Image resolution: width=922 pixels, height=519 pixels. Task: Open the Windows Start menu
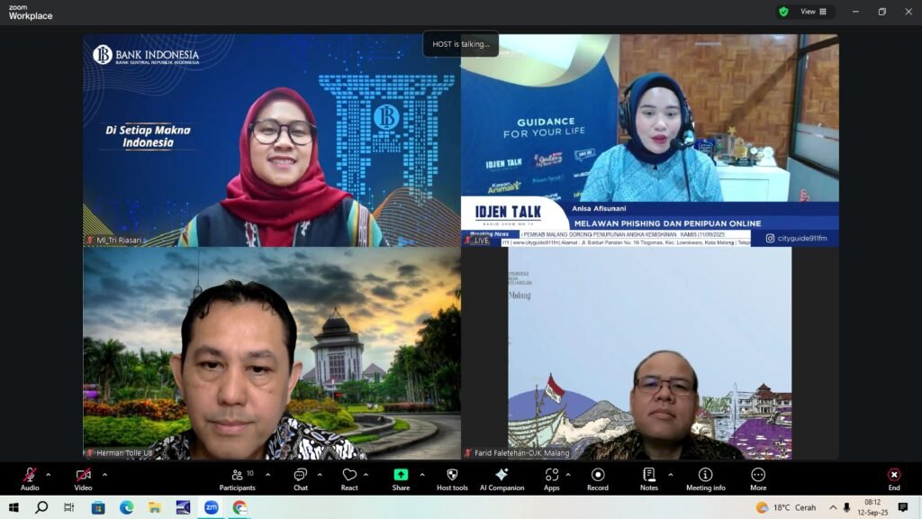(x=14, y=507)
